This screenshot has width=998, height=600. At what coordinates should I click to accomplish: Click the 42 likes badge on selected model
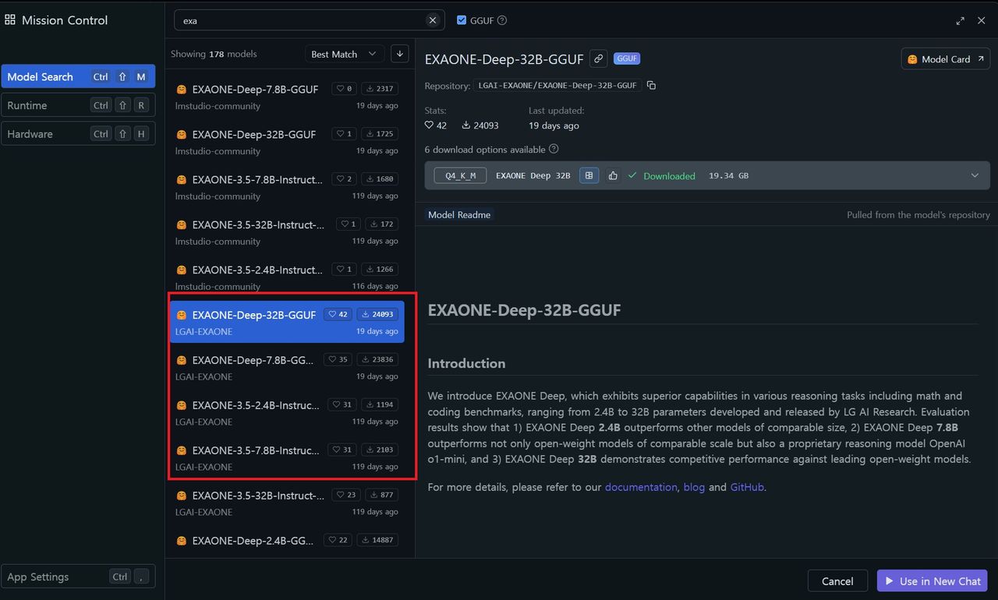click(x=338, y=314)
